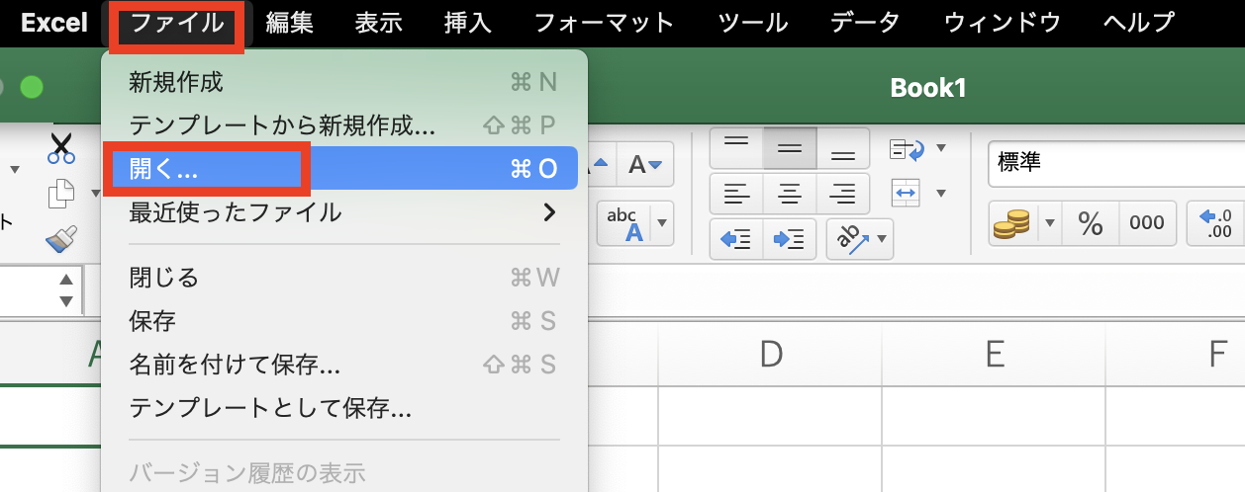Open the currency format dropdown arrow
Image resolution: width=1245 pixels, height=492 pixels.
click(1050, 223)
